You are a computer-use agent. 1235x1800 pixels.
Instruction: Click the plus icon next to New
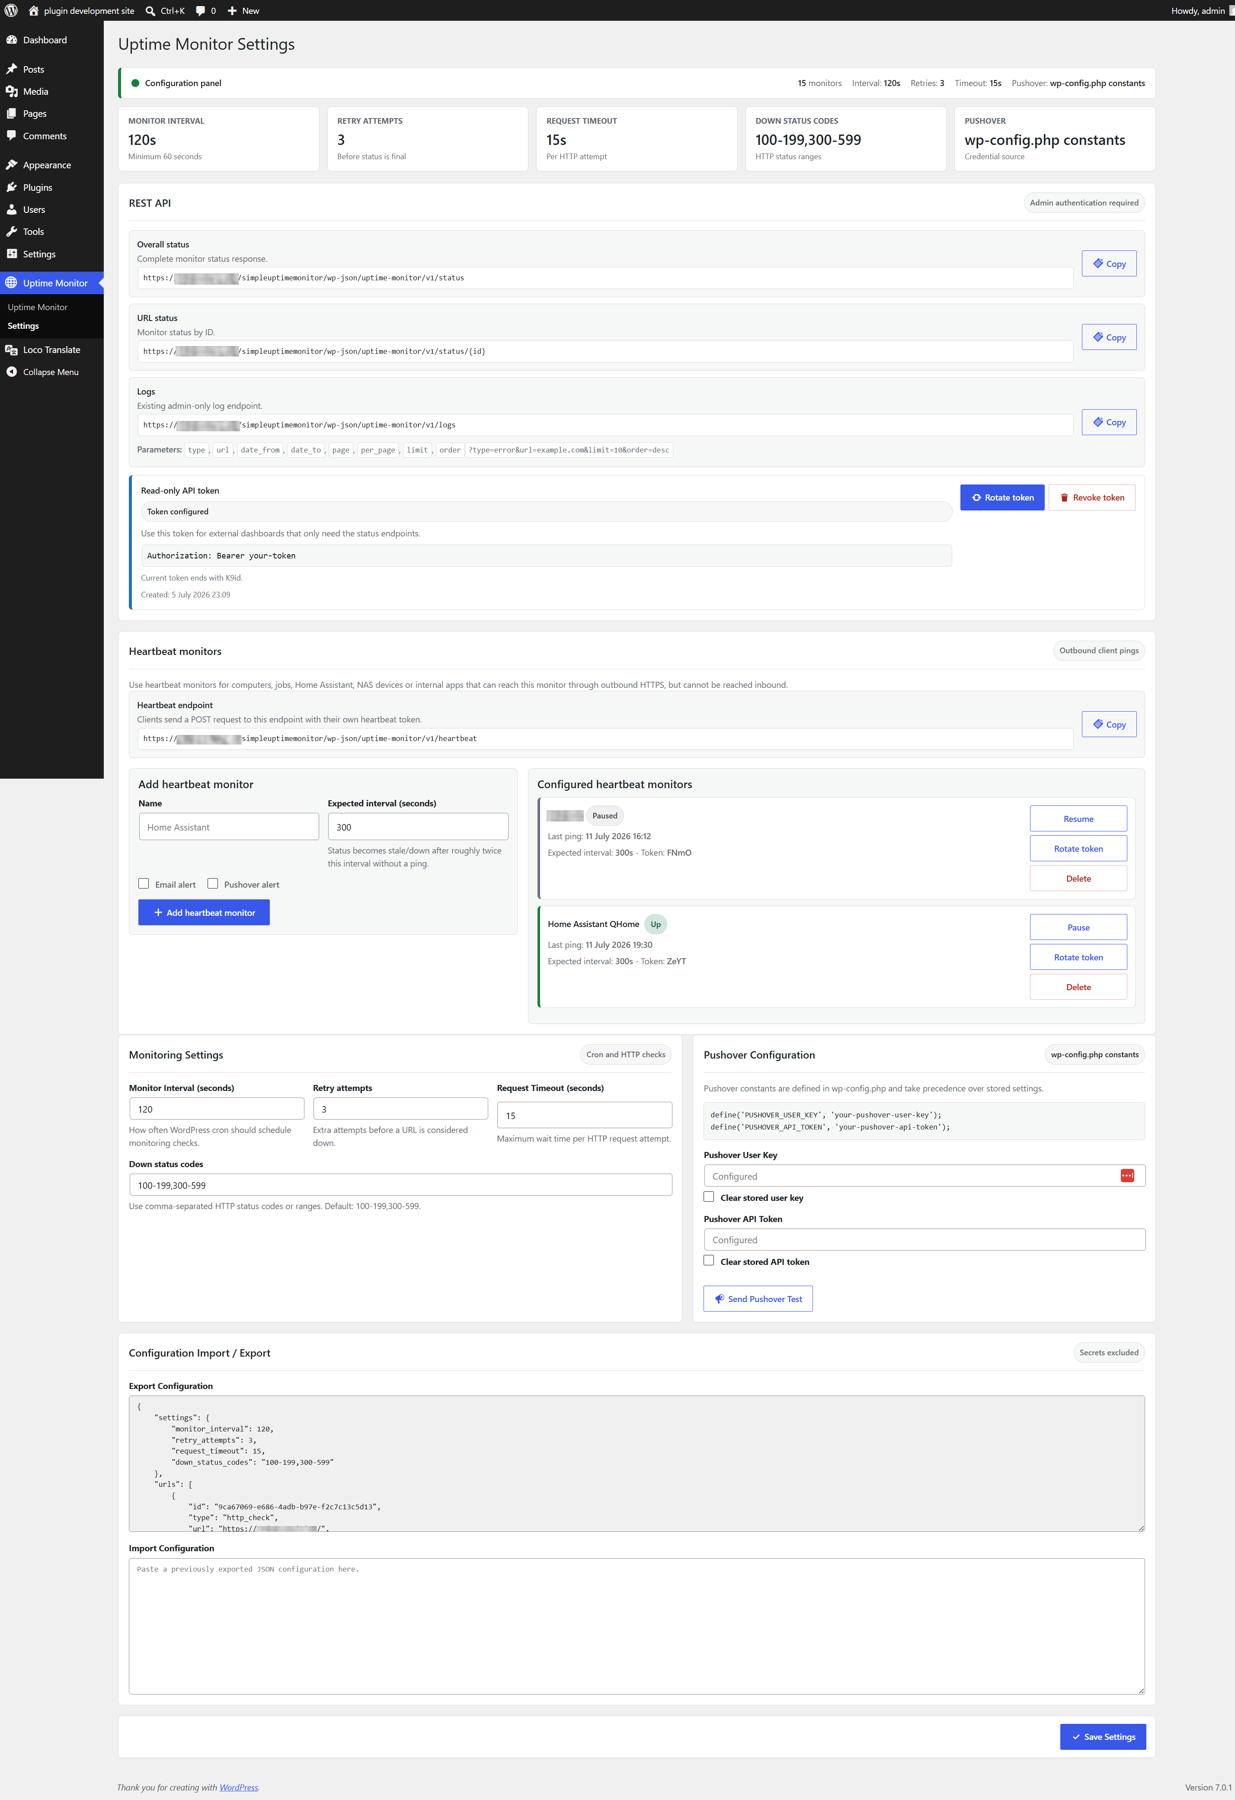[231, 11]
